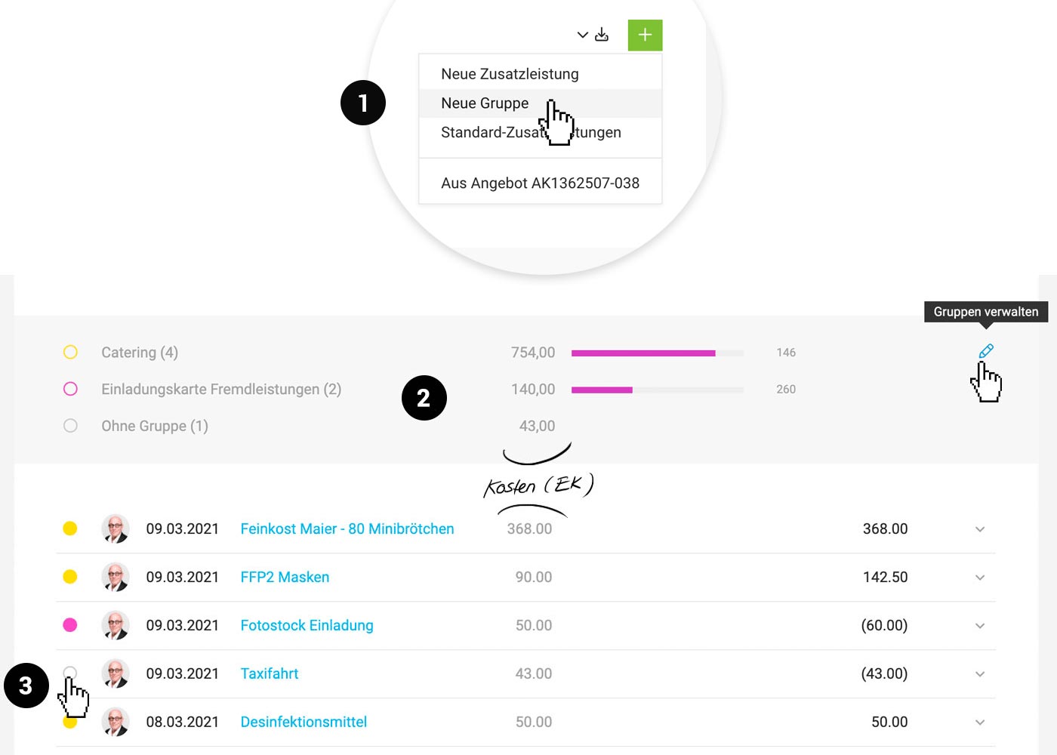Screen dimensions: 1057x755
Task: Click avatar in the Taxifahrt row
Action: pos(116,674)
